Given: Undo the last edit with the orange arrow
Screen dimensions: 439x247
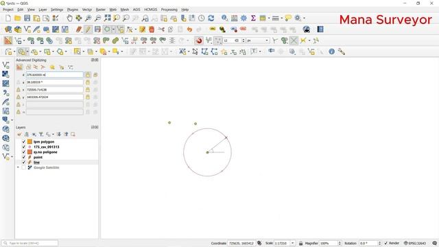Looking at the screenshot, I should click(x=189, y=30).
